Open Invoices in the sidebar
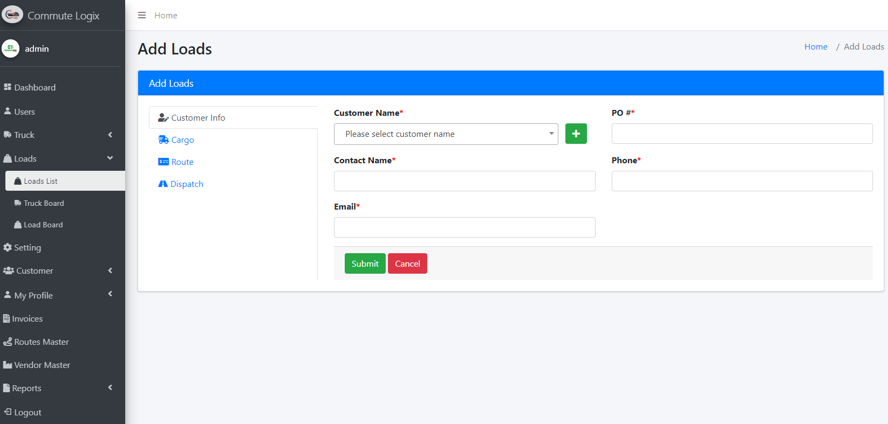The image size is (888, 424). (x=27, y=318)
